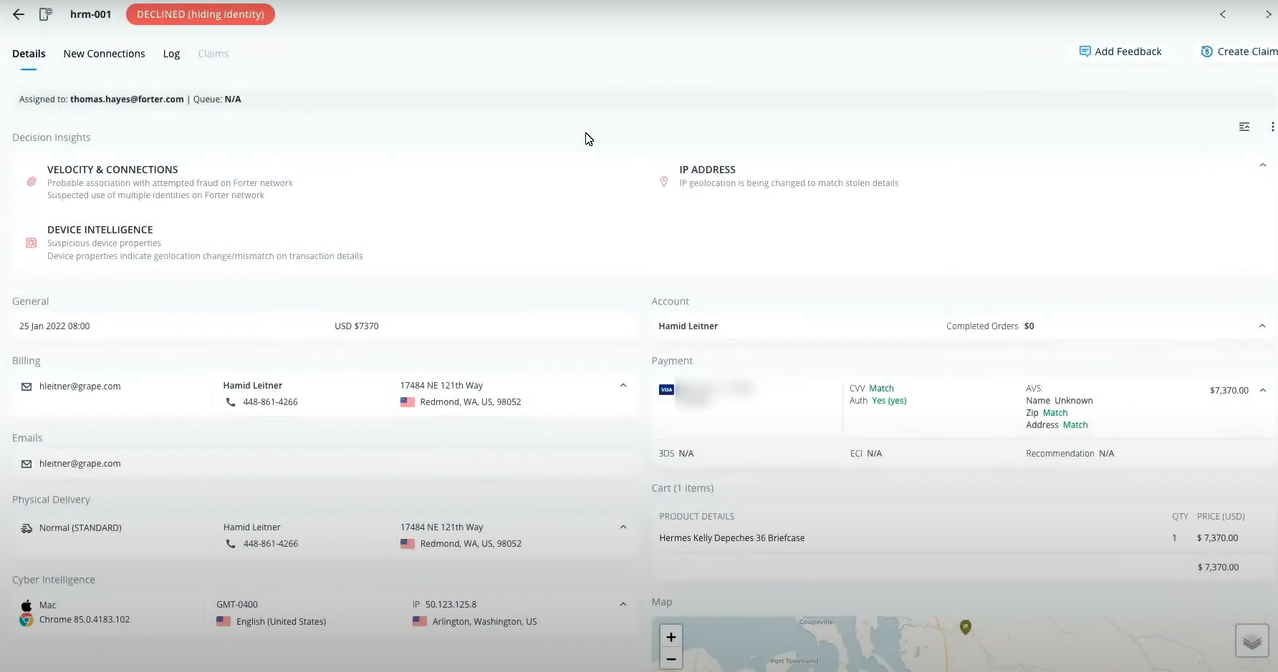This screenshot has width=1278, height=672.
Task: Click the Physical Delivery phone icon
Action: [x=231, y=544]
